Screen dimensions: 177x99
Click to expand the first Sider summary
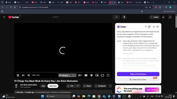(128, 53)
